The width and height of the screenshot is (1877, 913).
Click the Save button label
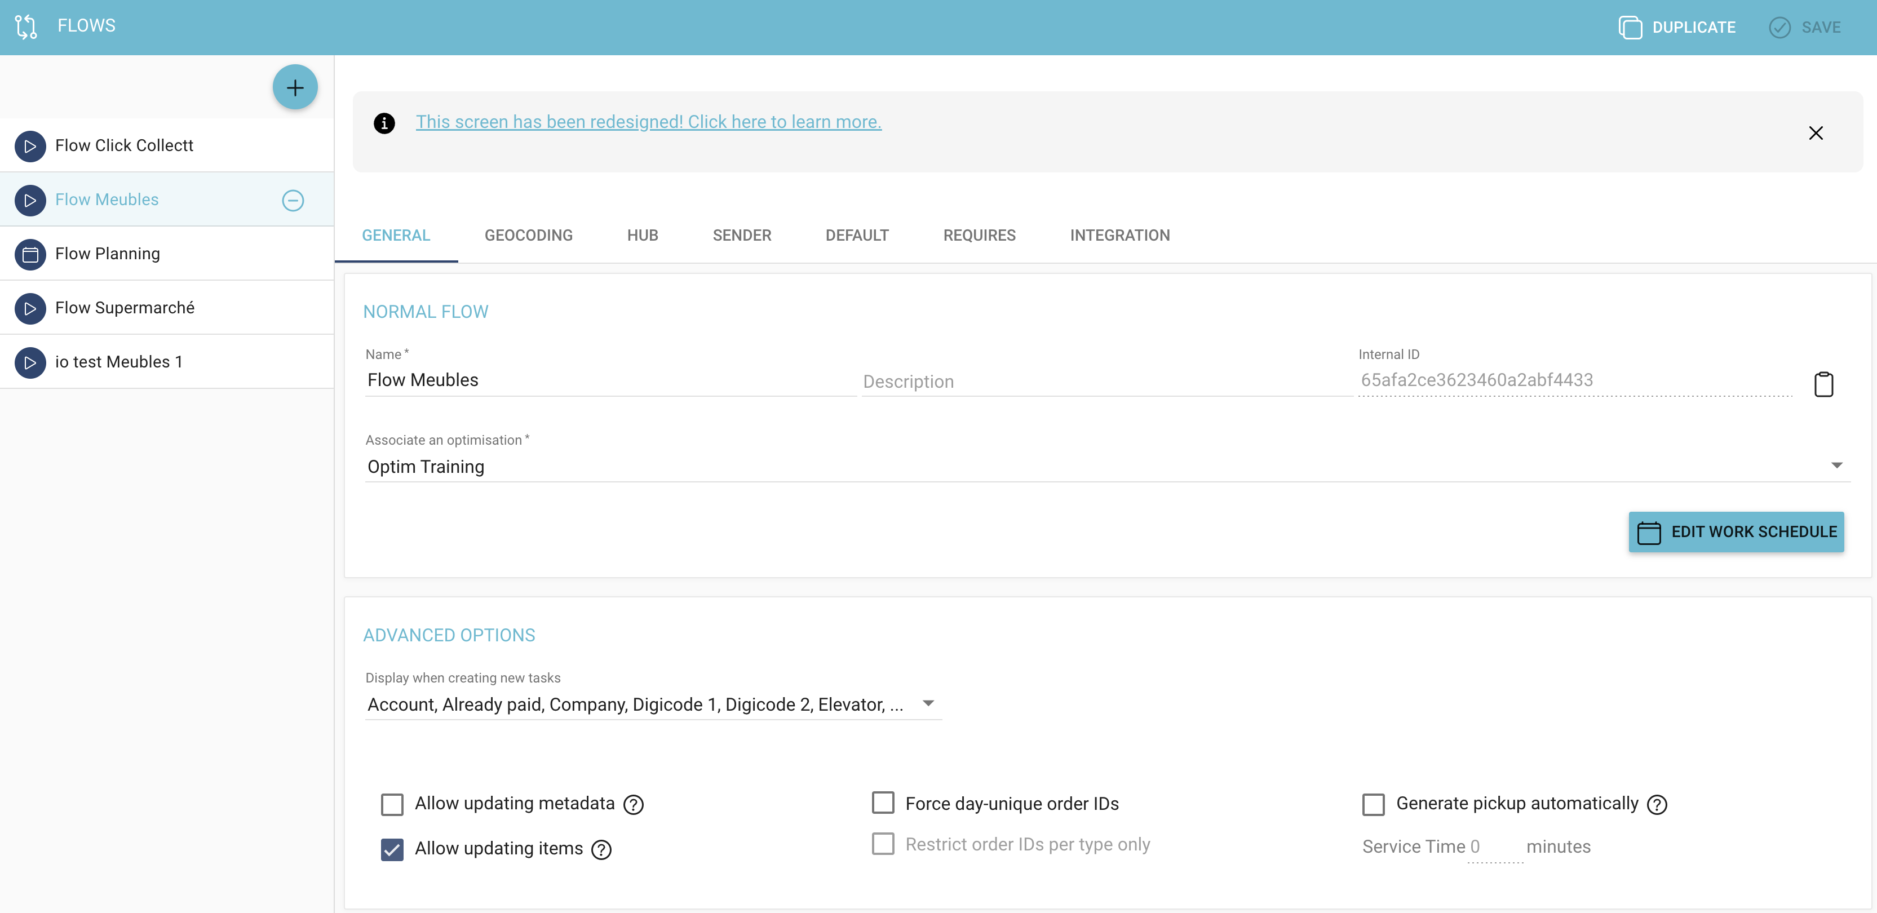click(1821, 28)
